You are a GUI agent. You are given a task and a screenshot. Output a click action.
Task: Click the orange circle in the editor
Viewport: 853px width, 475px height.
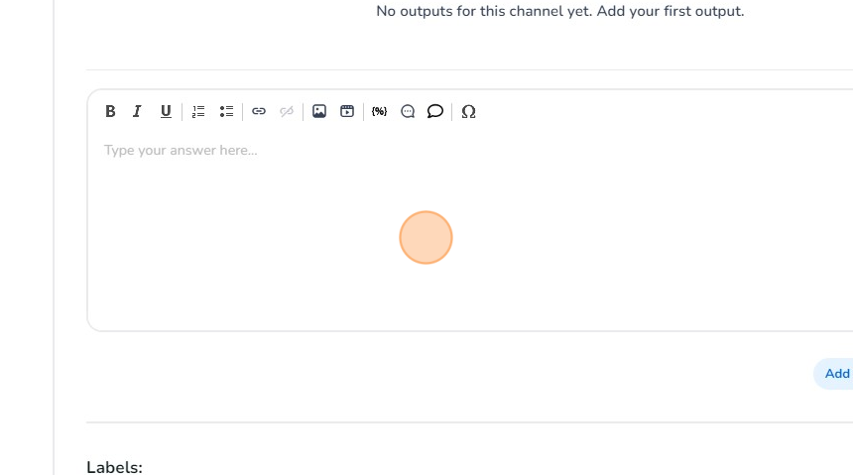426,238
